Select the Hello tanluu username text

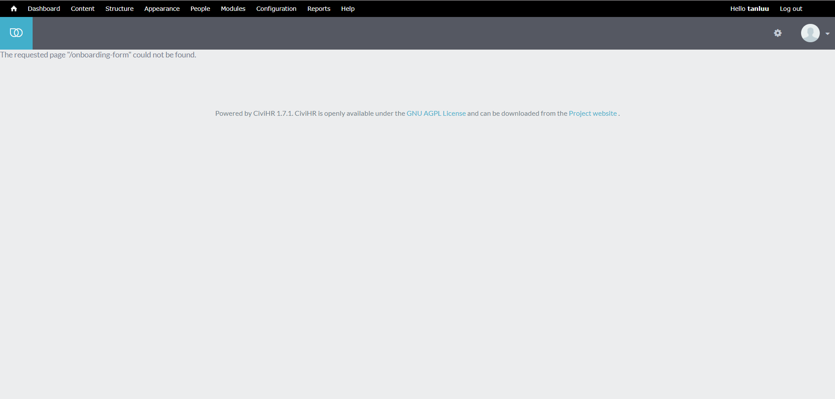point(749,8)
